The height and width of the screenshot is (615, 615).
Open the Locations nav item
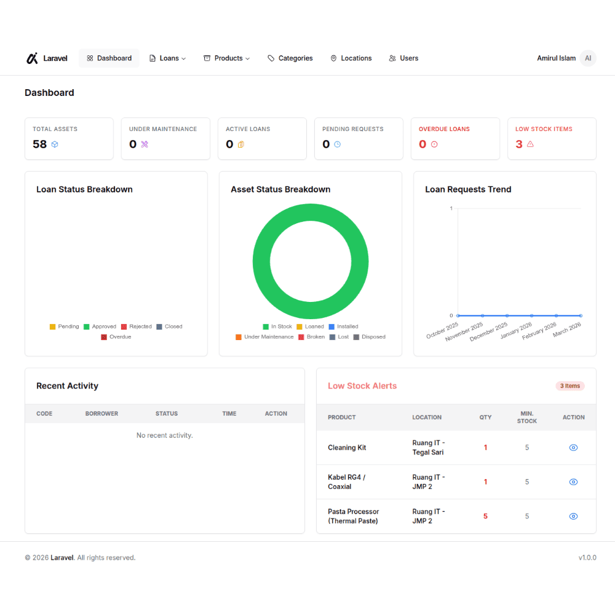pyautogui.click(x=351, y=58)
